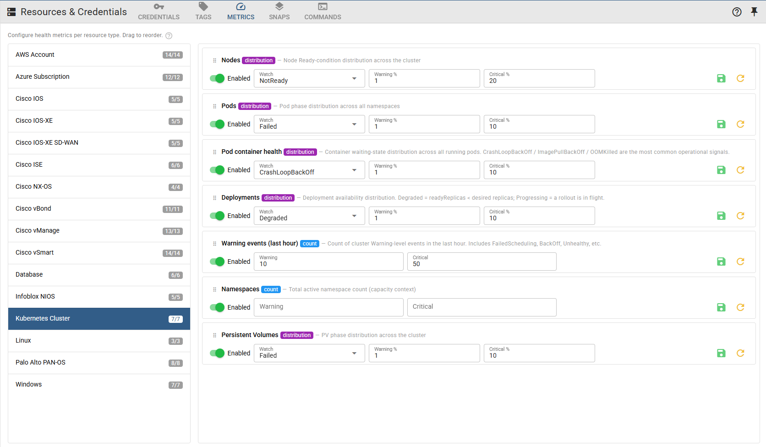This screenshot has height=447, width=766.
Task: Save the Deployments metric settings
Action: [721, 216]
